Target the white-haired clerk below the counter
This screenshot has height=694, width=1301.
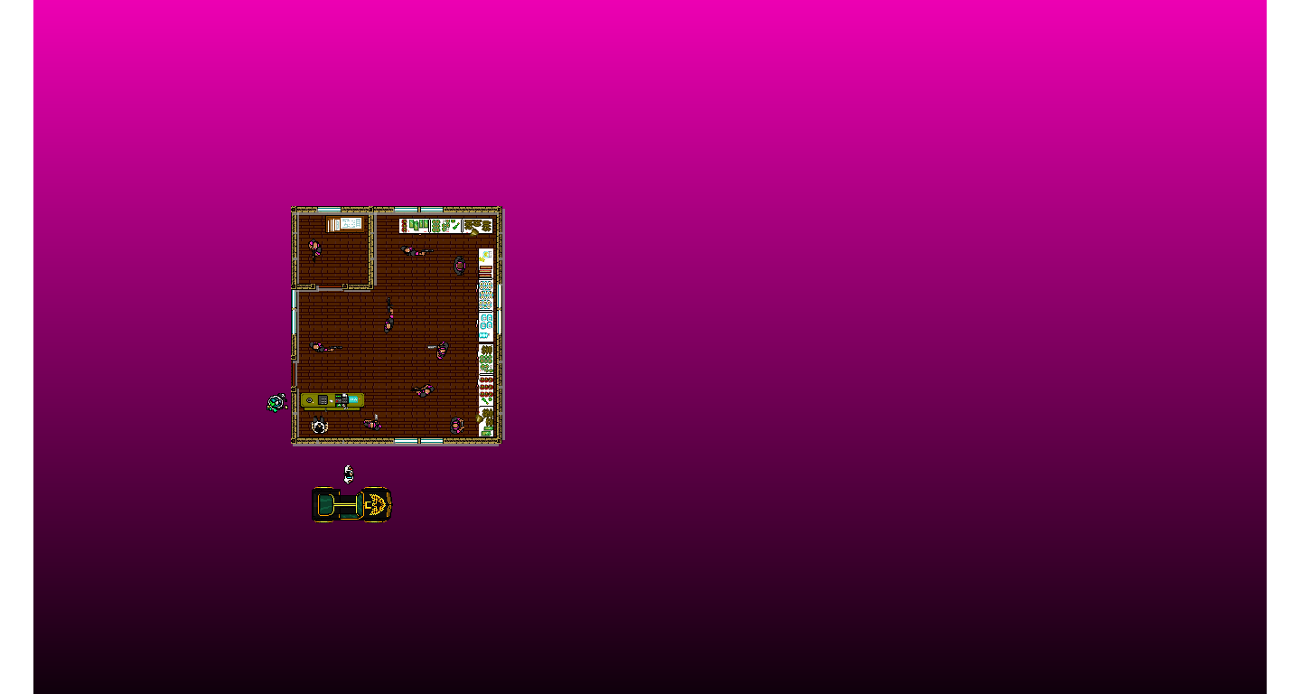pyautogui.click(x=319, y=426)
